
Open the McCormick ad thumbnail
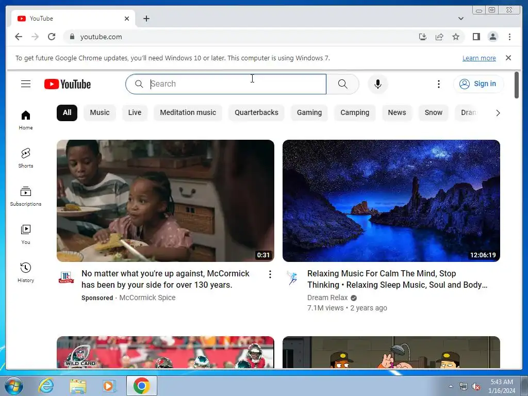tap(166, 201)
